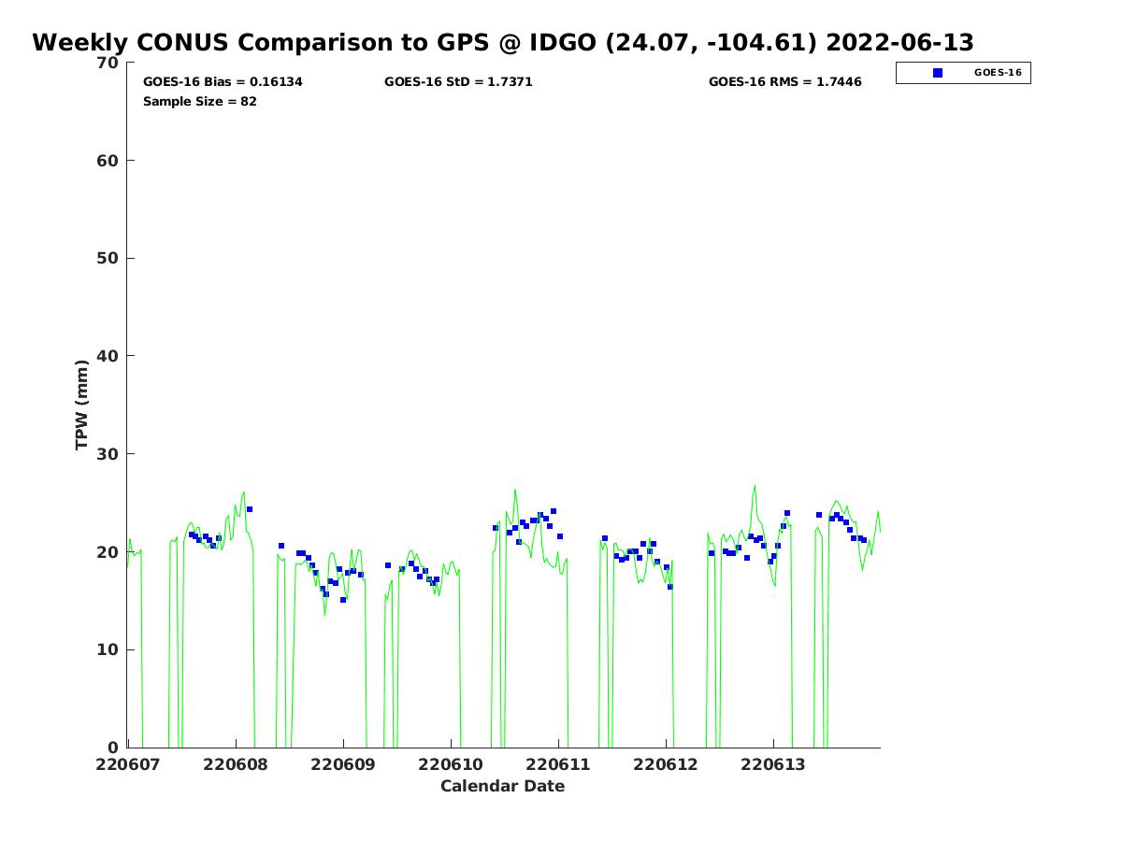This screenshot has width=1122, height=841.
Task: Click the 220608 x-axis tick label
Action: [x=236, y=764]
